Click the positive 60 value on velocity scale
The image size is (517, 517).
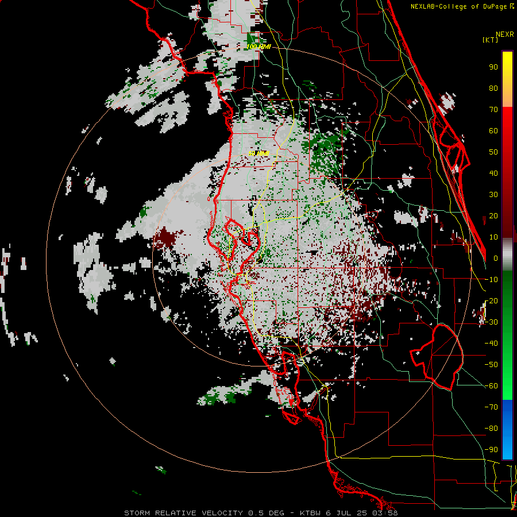[493, 130]
